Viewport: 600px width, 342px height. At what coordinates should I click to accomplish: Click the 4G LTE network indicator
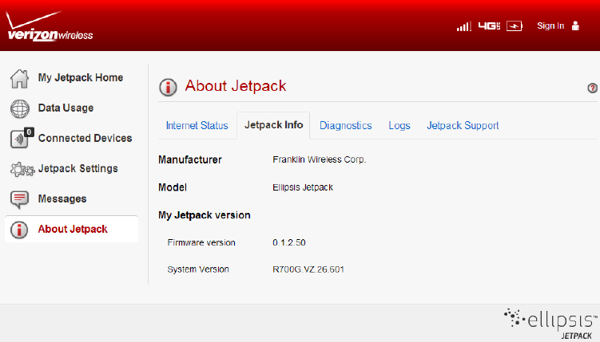tap(489, 26)
